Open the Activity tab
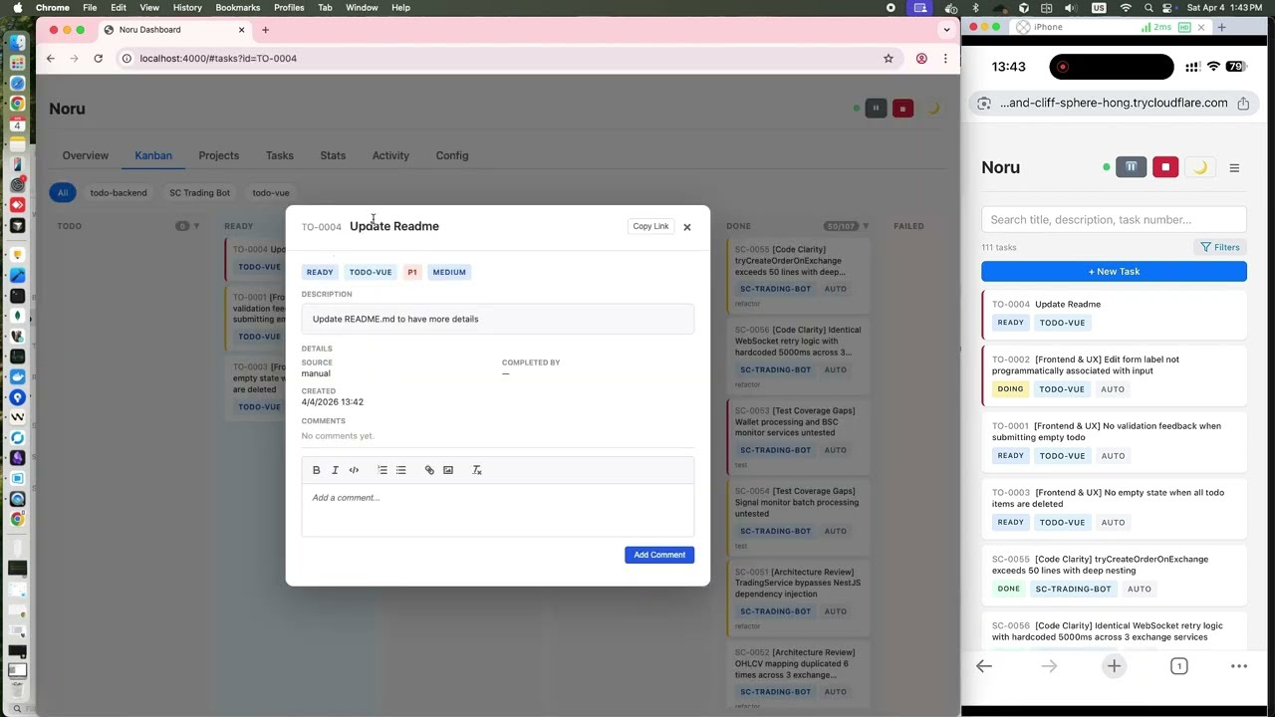Image resolution: width=1275 pixels, height=717 pixels. [390, 155]
